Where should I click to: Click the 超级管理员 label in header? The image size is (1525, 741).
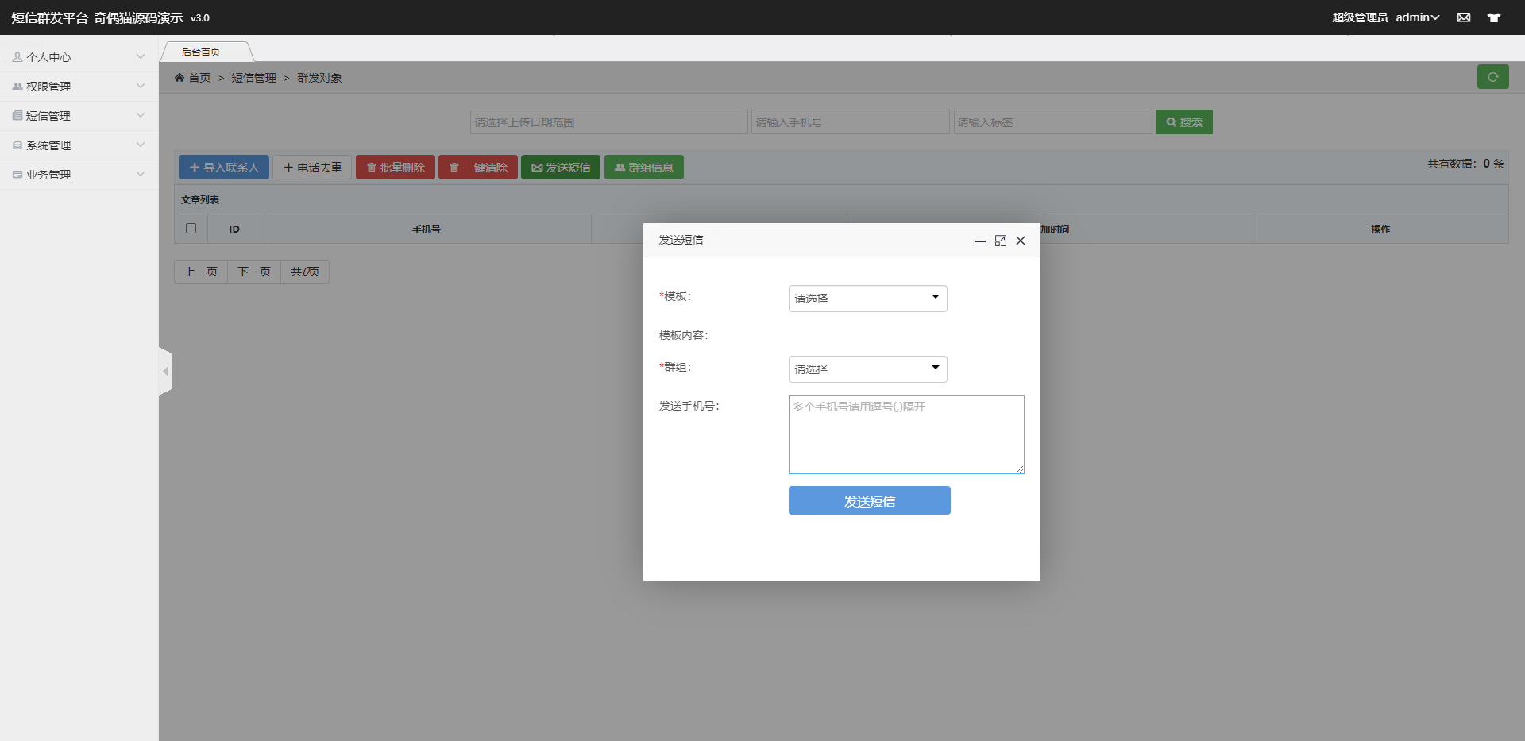tap(1360, 17)
